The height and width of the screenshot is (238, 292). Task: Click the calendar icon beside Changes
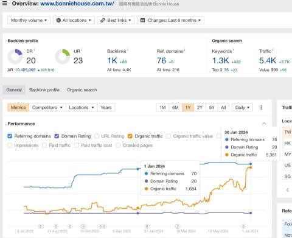(142, 20)
